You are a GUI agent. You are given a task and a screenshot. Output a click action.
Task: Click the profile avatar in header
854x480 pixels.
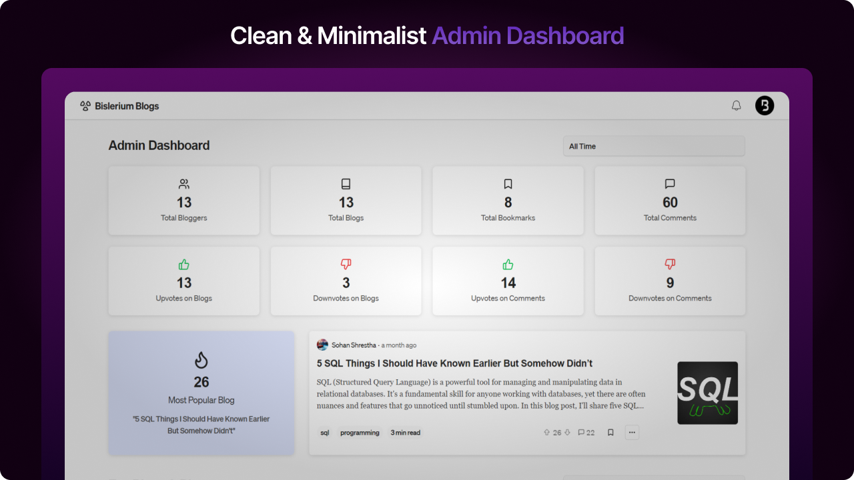coord(765,105)
